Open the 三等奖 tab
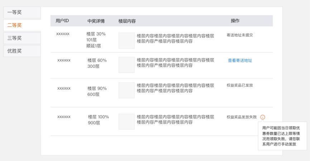Image resolution: width=310 pixels, height=161 pixels. click(x=22, y=38)
